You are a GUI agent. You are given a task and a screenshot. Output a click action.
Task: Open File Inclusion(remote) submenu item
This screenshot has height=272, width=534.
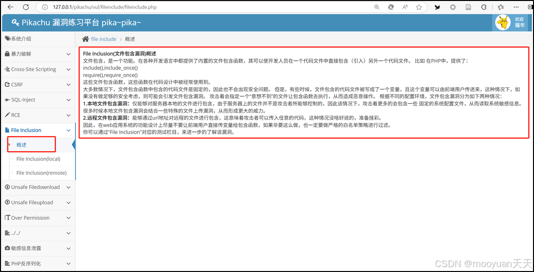(41, 173)
